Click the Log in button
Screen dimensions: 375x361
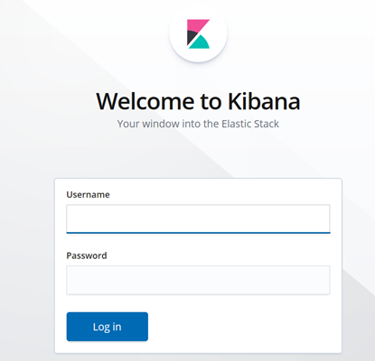(108, 327)
